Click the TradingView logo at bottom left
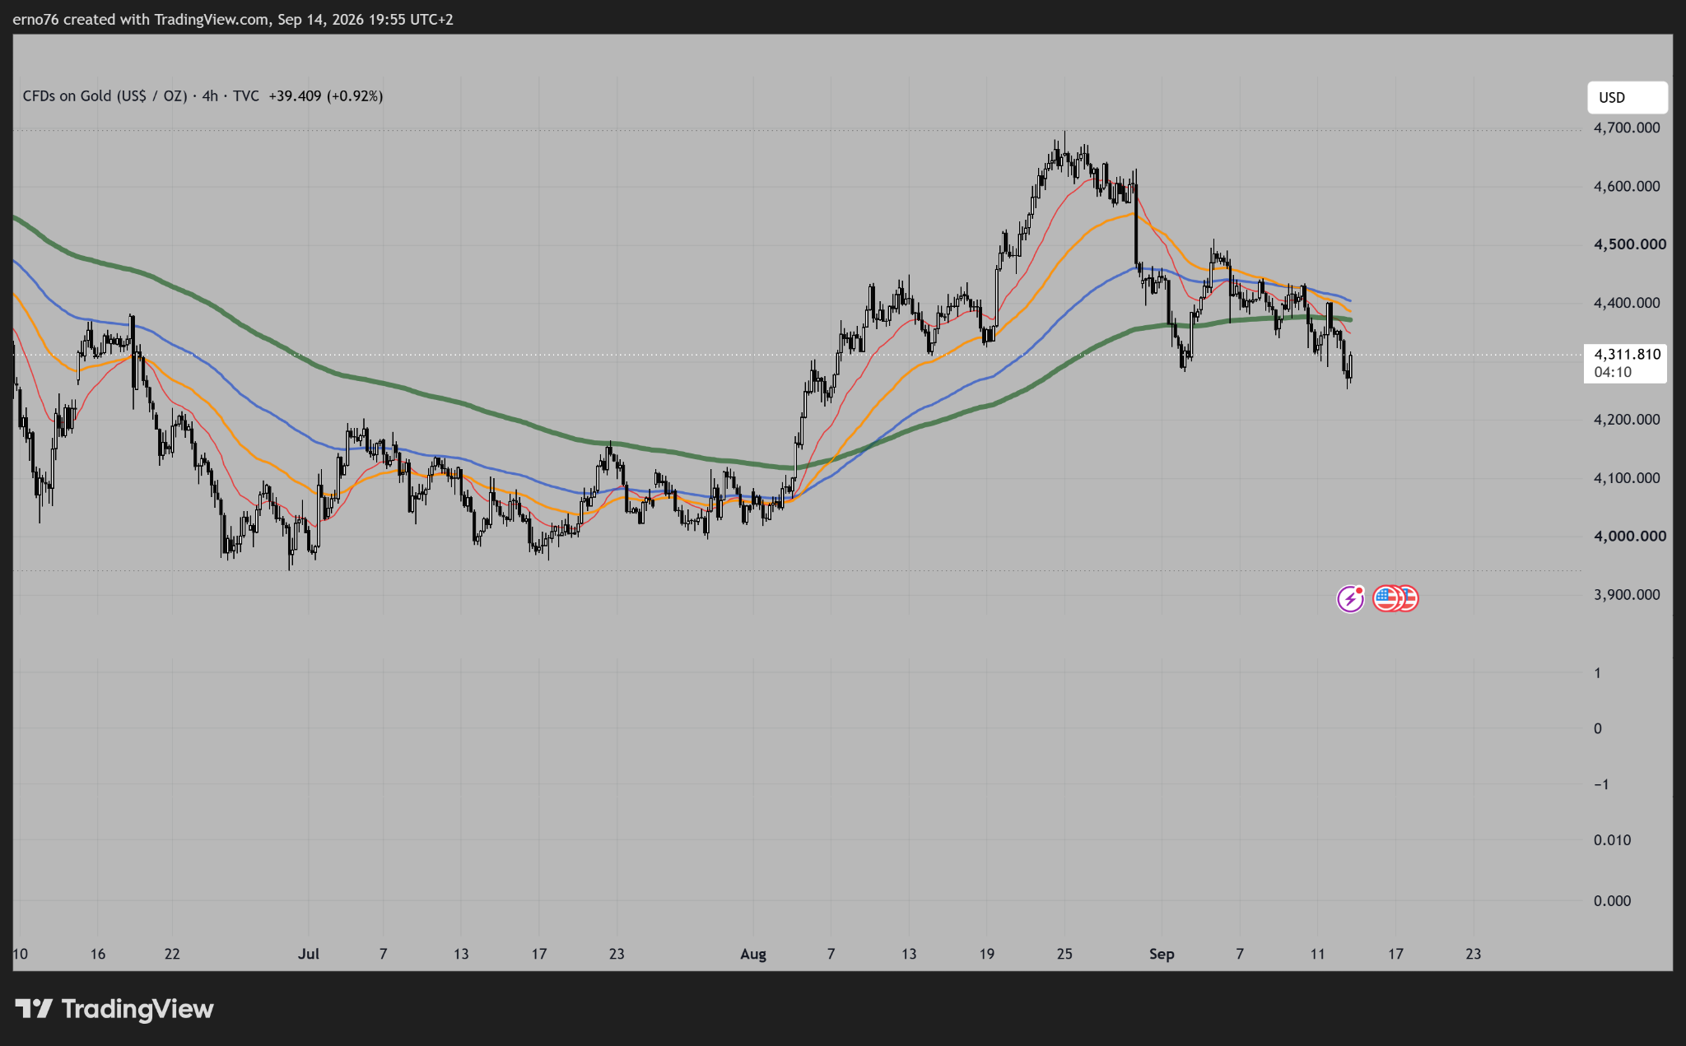Viewport: 1686px width, 1046px height. click(x=114, y=1009)
